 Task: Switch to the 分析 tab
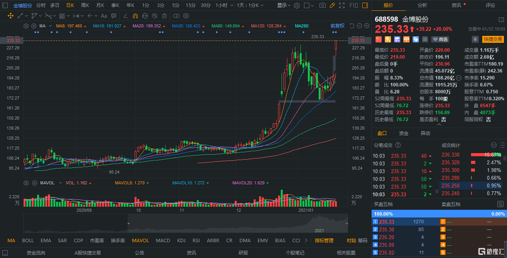click(x=422, y=5)
